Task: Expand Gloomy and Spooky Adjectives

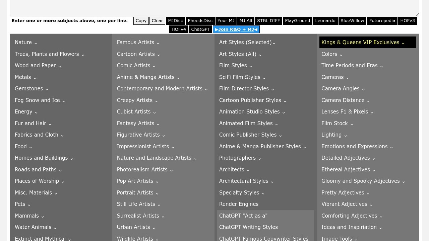Action: [363, 181]
